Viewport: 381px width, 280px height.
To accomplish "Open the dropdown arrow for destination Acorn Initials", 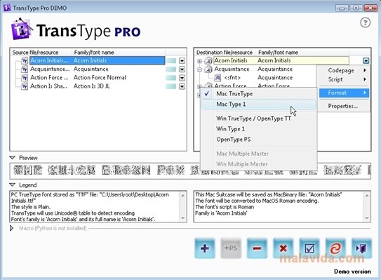I will pyautogui.click(x=366, y=60).
